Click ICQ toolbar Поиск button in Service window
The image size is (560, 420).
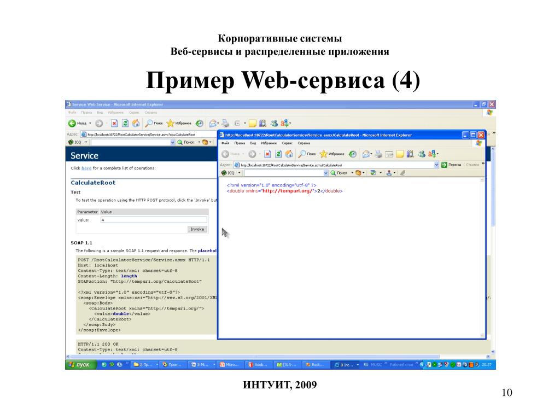[186, 142]
